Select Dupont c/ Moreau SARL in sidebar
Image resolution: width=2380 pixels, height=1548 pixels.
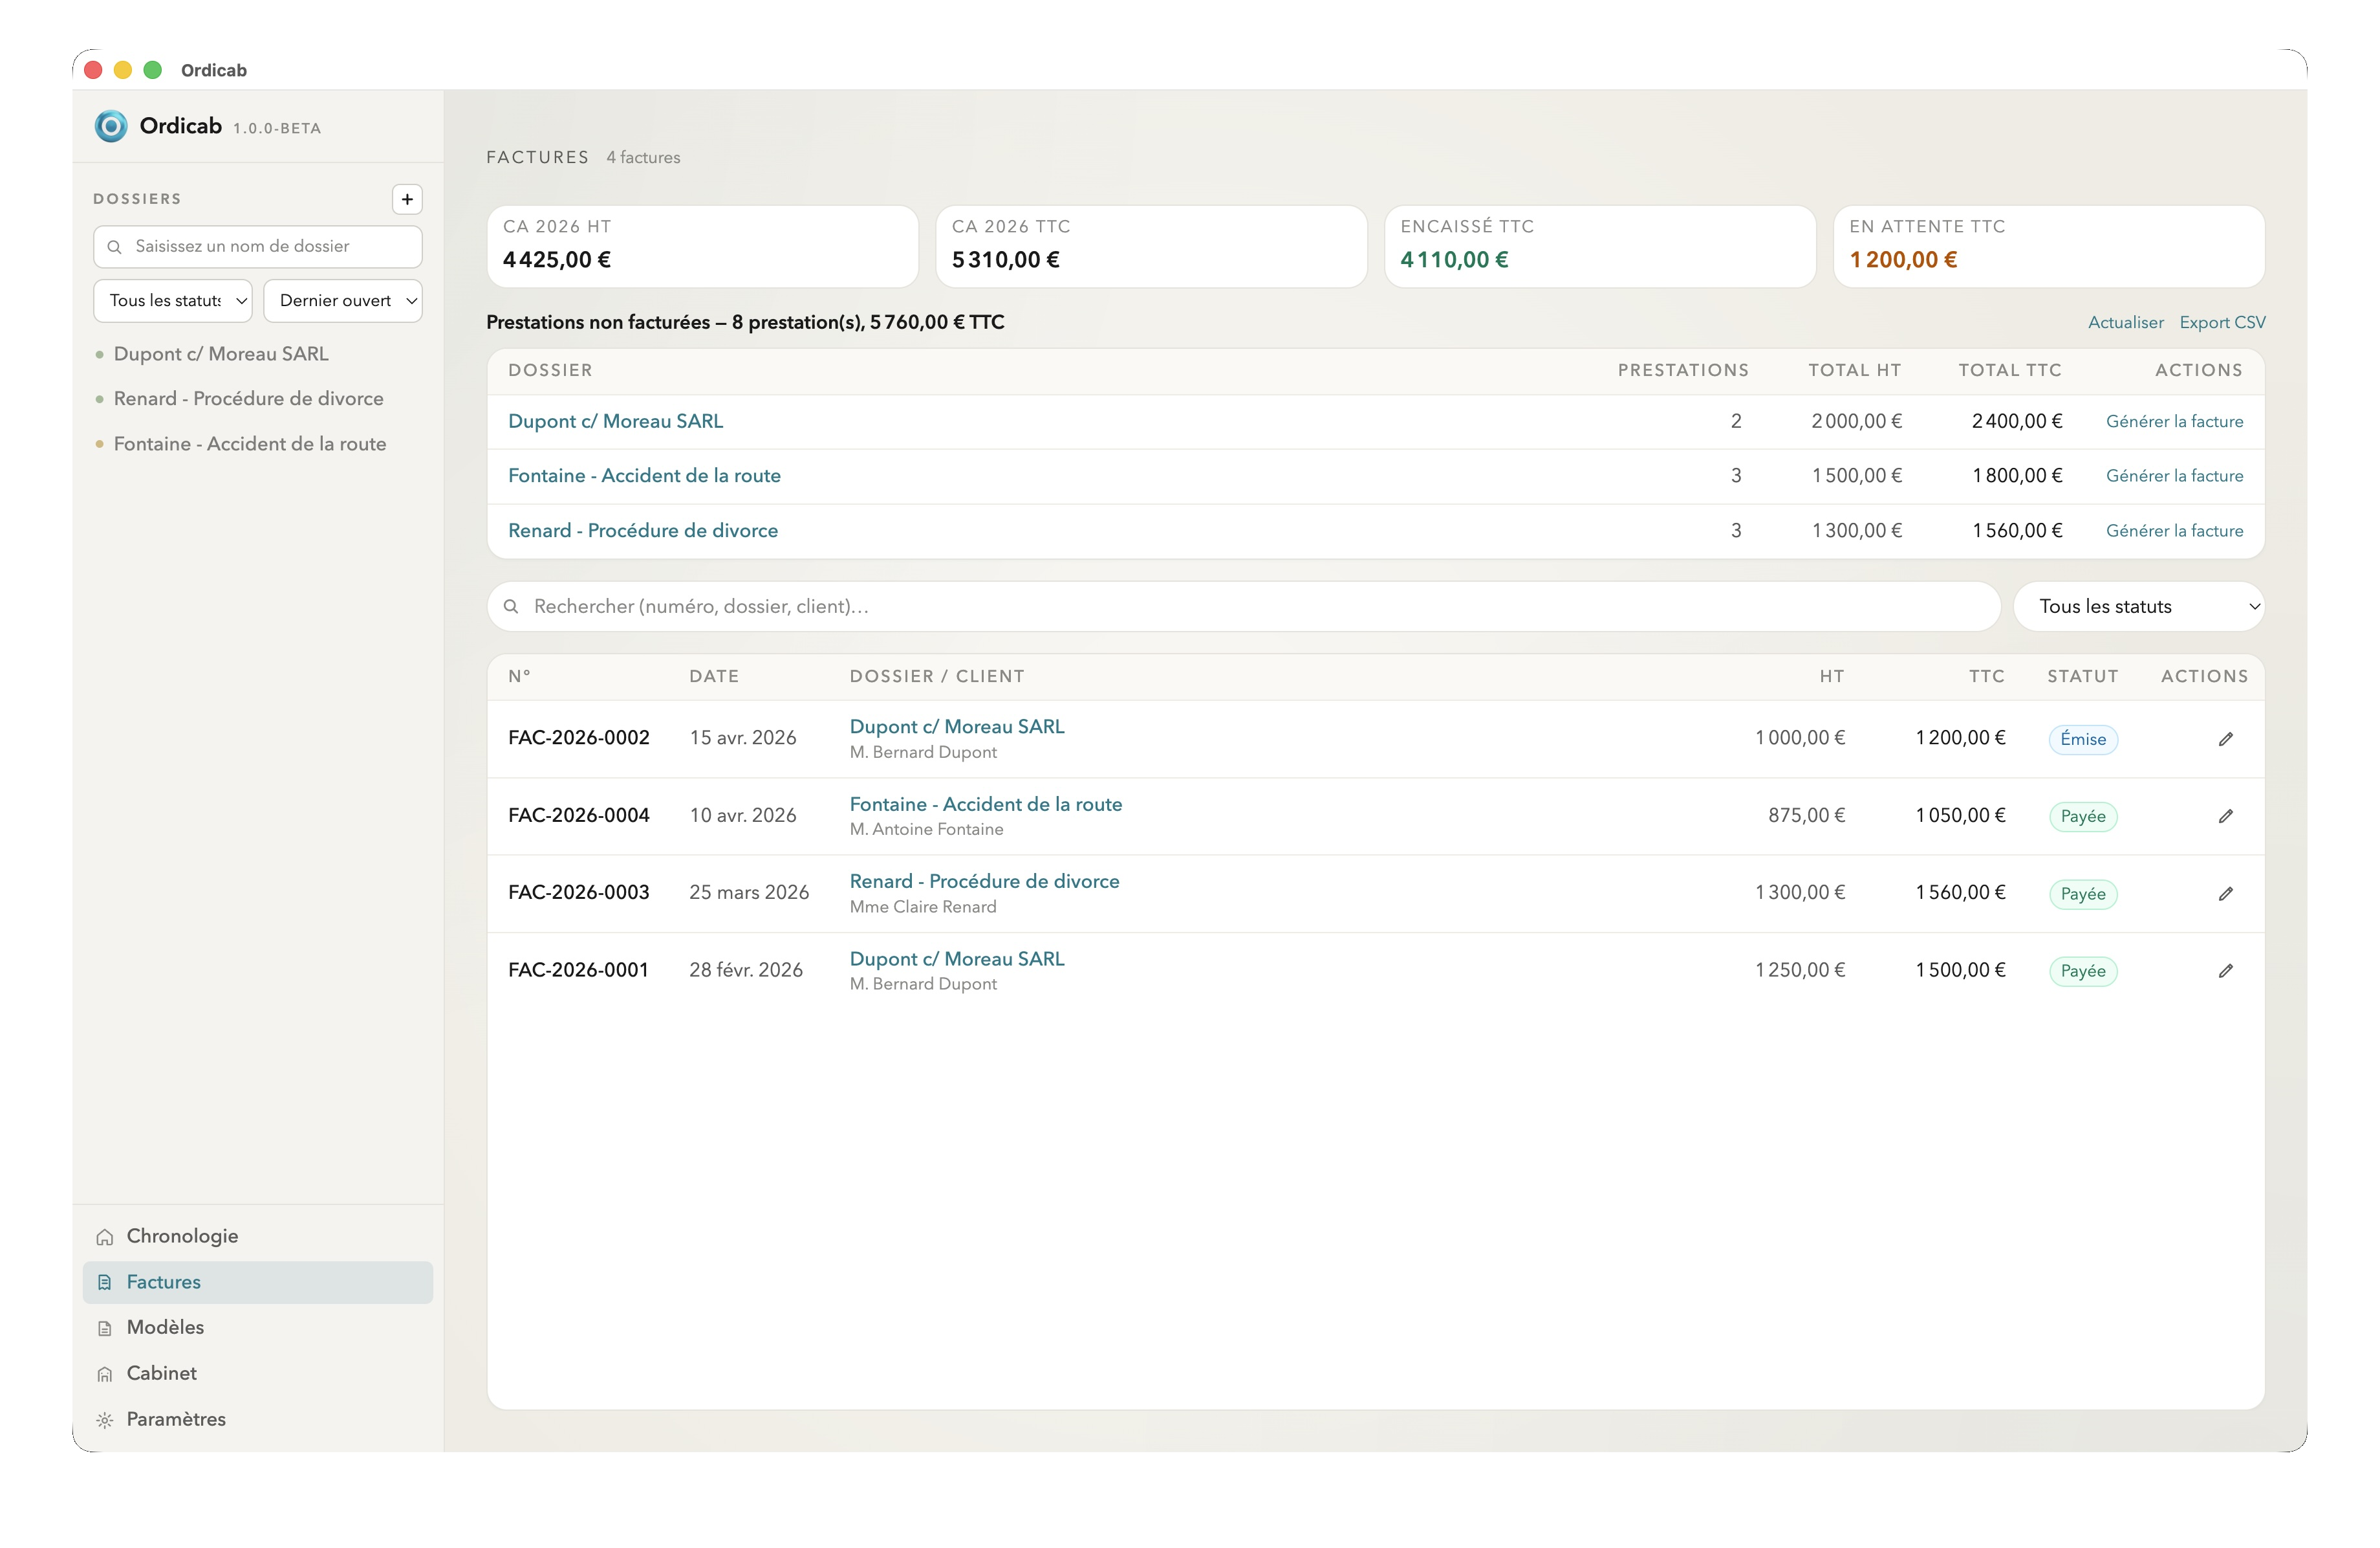(221, 354)
